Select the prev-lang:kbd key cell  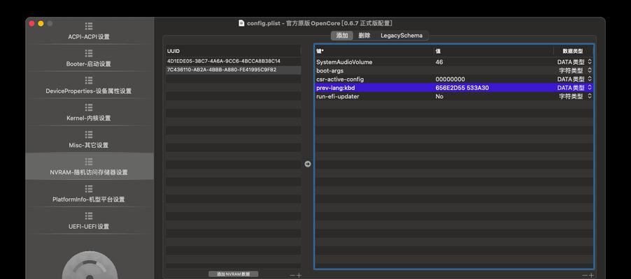[336, 87]
